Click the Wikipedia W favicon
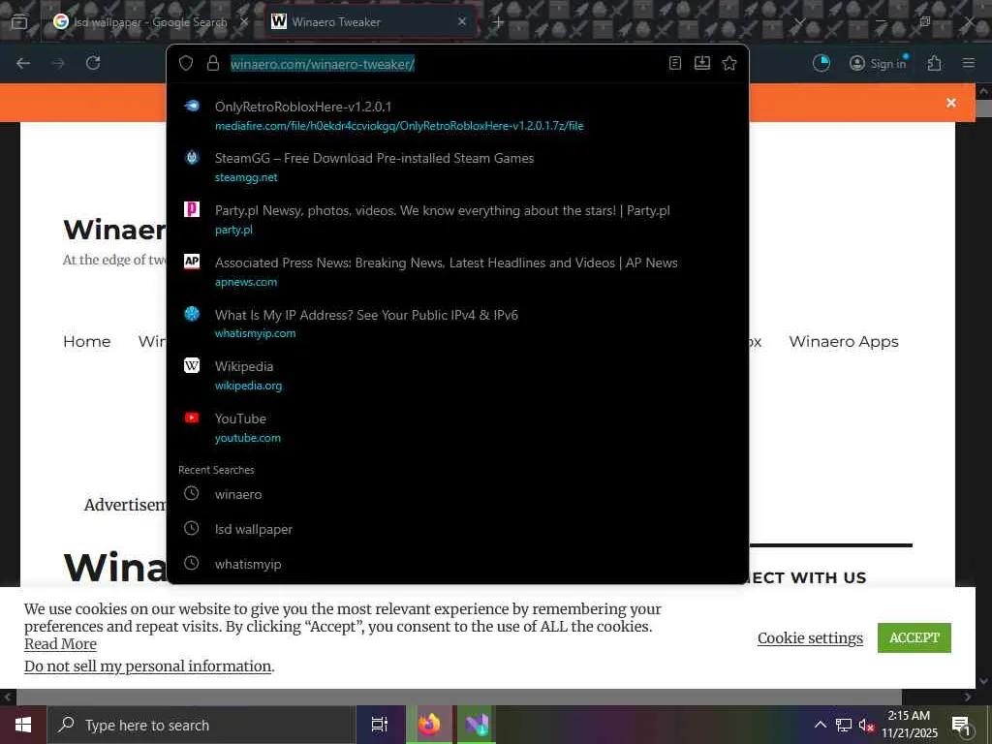992x744 pixels. pyautogui.click(x=192, y=365)
